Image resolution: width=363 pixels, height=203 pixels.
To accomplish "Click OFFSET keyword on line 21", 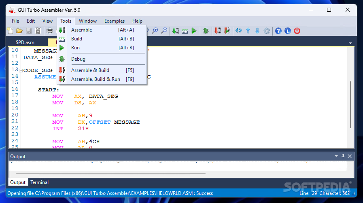I will (100, 122).
